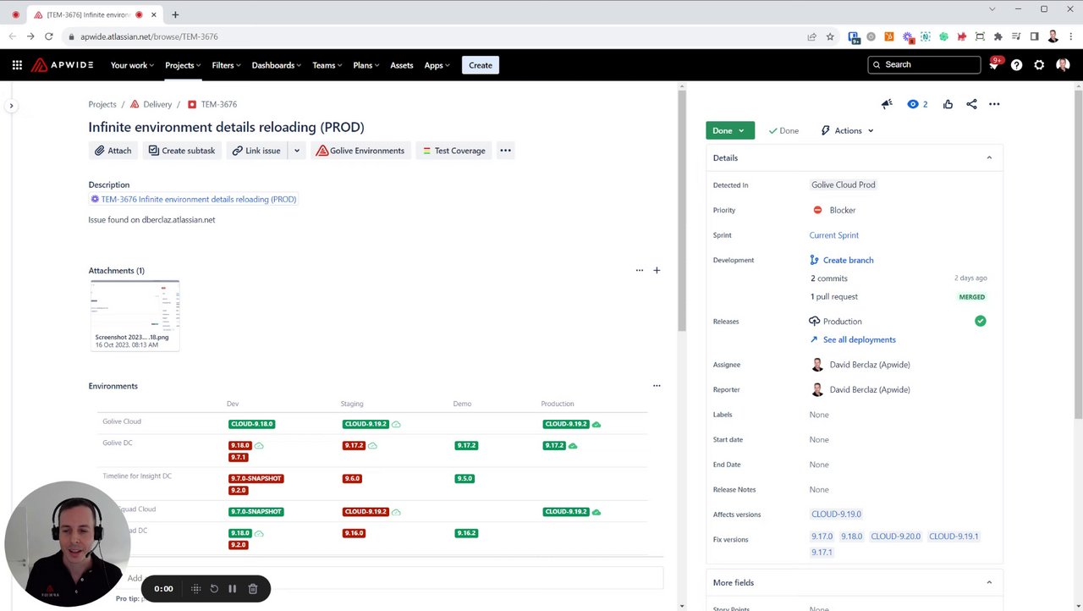Screen dimensions: 1083x611
Task: Expand the sidebar with the arrow toggle
Action: 11,106
